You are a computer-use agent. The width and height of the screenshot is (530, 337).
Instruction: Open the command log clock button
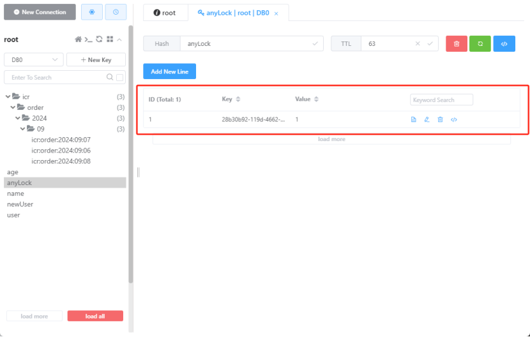116,12
